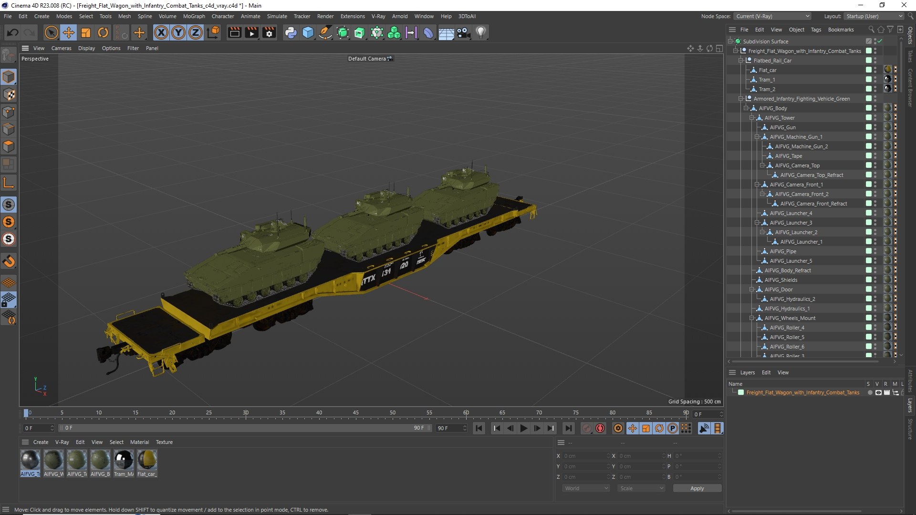Select the AIFVG_Pipe object row
Screen dimensions: 916x515
coord(783,251)
